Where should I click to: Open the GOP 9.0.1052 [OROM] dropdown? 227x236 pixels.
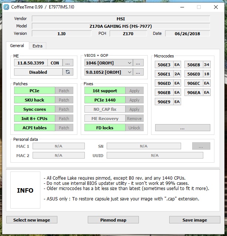coord(109,72)
